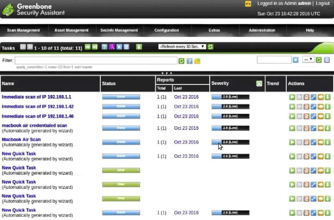Screen dimensions: 334x220
Task: Open admin user link in header
Action: tap(304, 3)
